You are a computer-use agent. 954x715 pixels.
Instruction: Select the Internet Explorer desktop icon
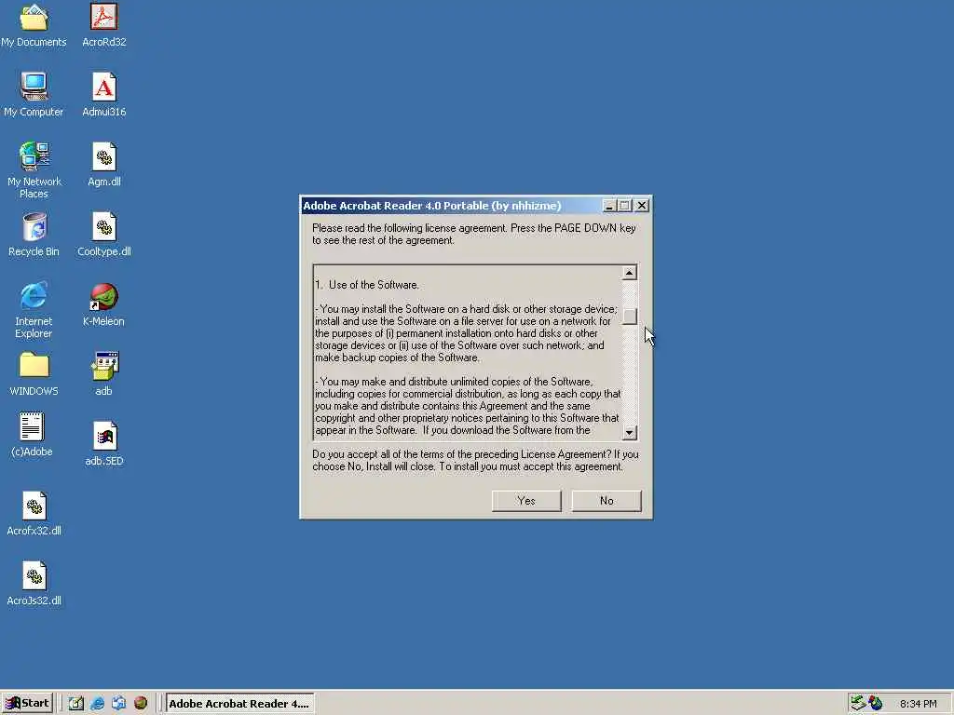coord(34,309)
